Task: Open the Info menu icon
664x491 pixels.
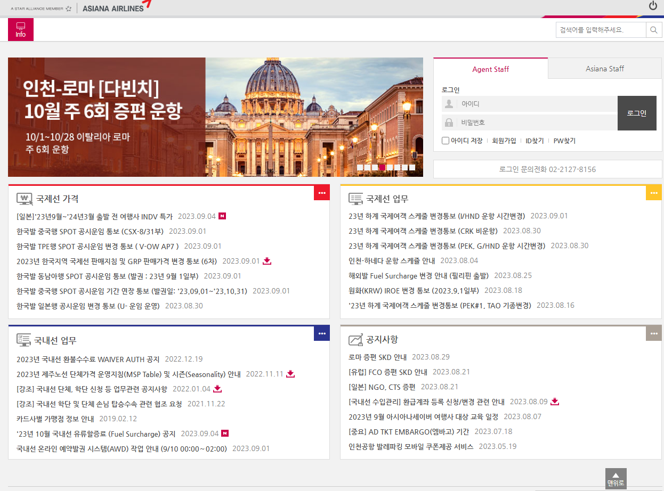Action: (x=20, y=29)
